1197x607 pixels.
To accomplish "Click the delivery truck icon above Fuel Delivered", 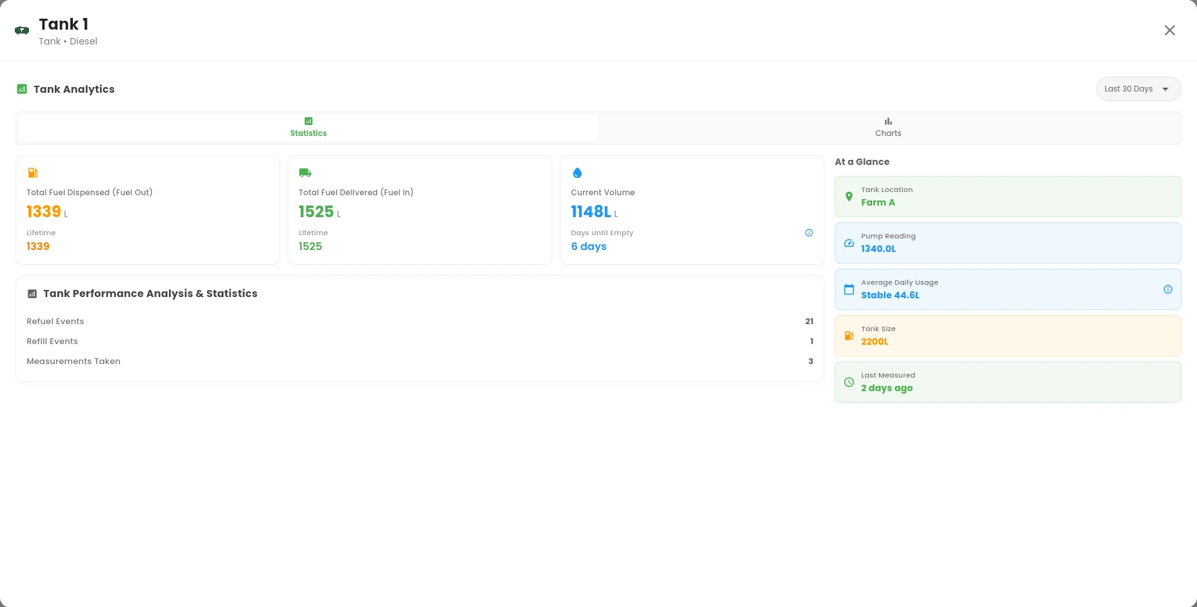I will click(305, 173).
